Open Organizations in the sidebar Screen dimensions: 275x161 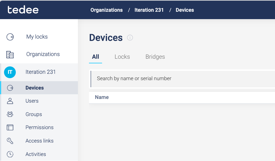(x=43, y=54)
